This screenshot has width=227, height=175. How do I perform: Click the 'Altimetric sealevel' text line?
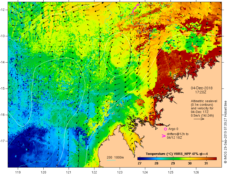click(x=204, y=101)
